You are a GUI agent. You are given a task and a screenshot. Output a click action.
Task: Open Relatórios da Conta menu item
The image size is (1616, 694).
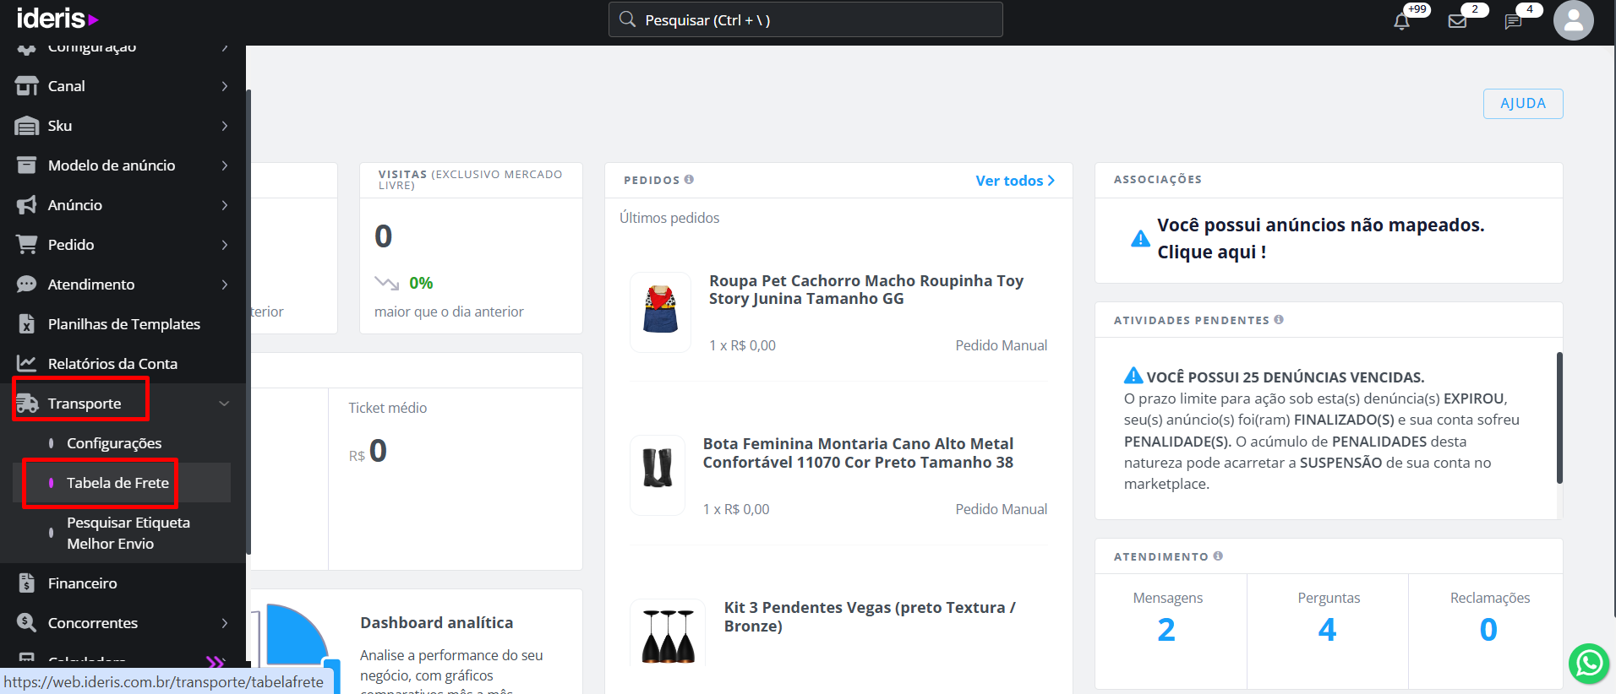pyautogui.click(x=112, y=364)
